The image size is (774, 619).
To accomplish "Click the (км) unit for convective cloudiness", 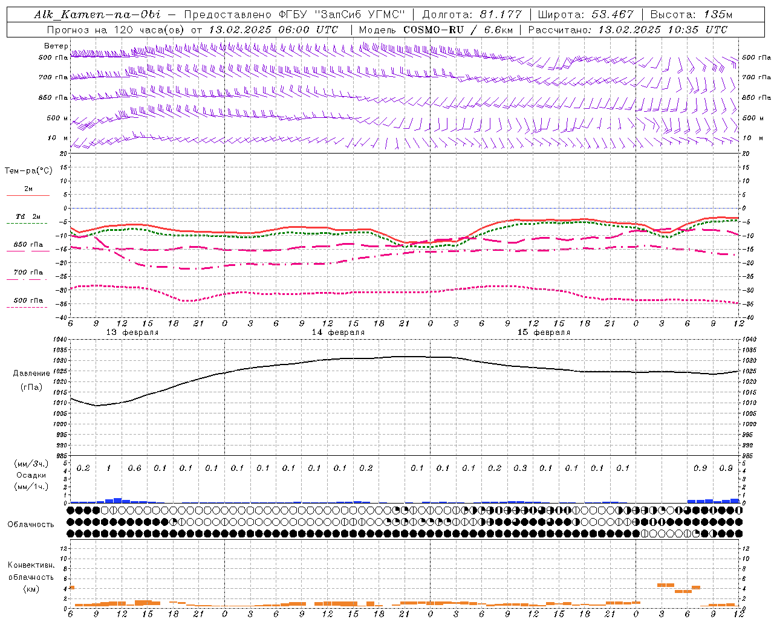I will (x=31, y=588).
